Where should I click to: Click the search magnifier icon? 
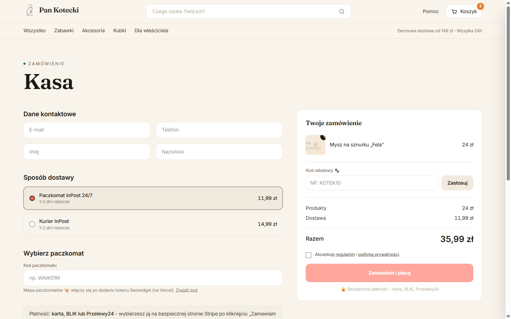(x=342, y=11)
